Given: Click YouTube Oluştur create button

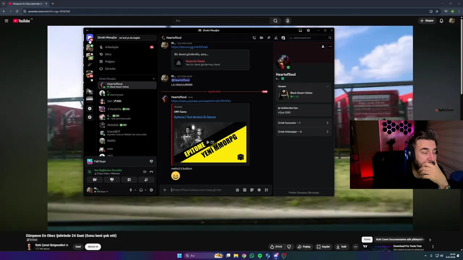Looking at the screenshot, I should pyautogui.click(x=427, y=21).
